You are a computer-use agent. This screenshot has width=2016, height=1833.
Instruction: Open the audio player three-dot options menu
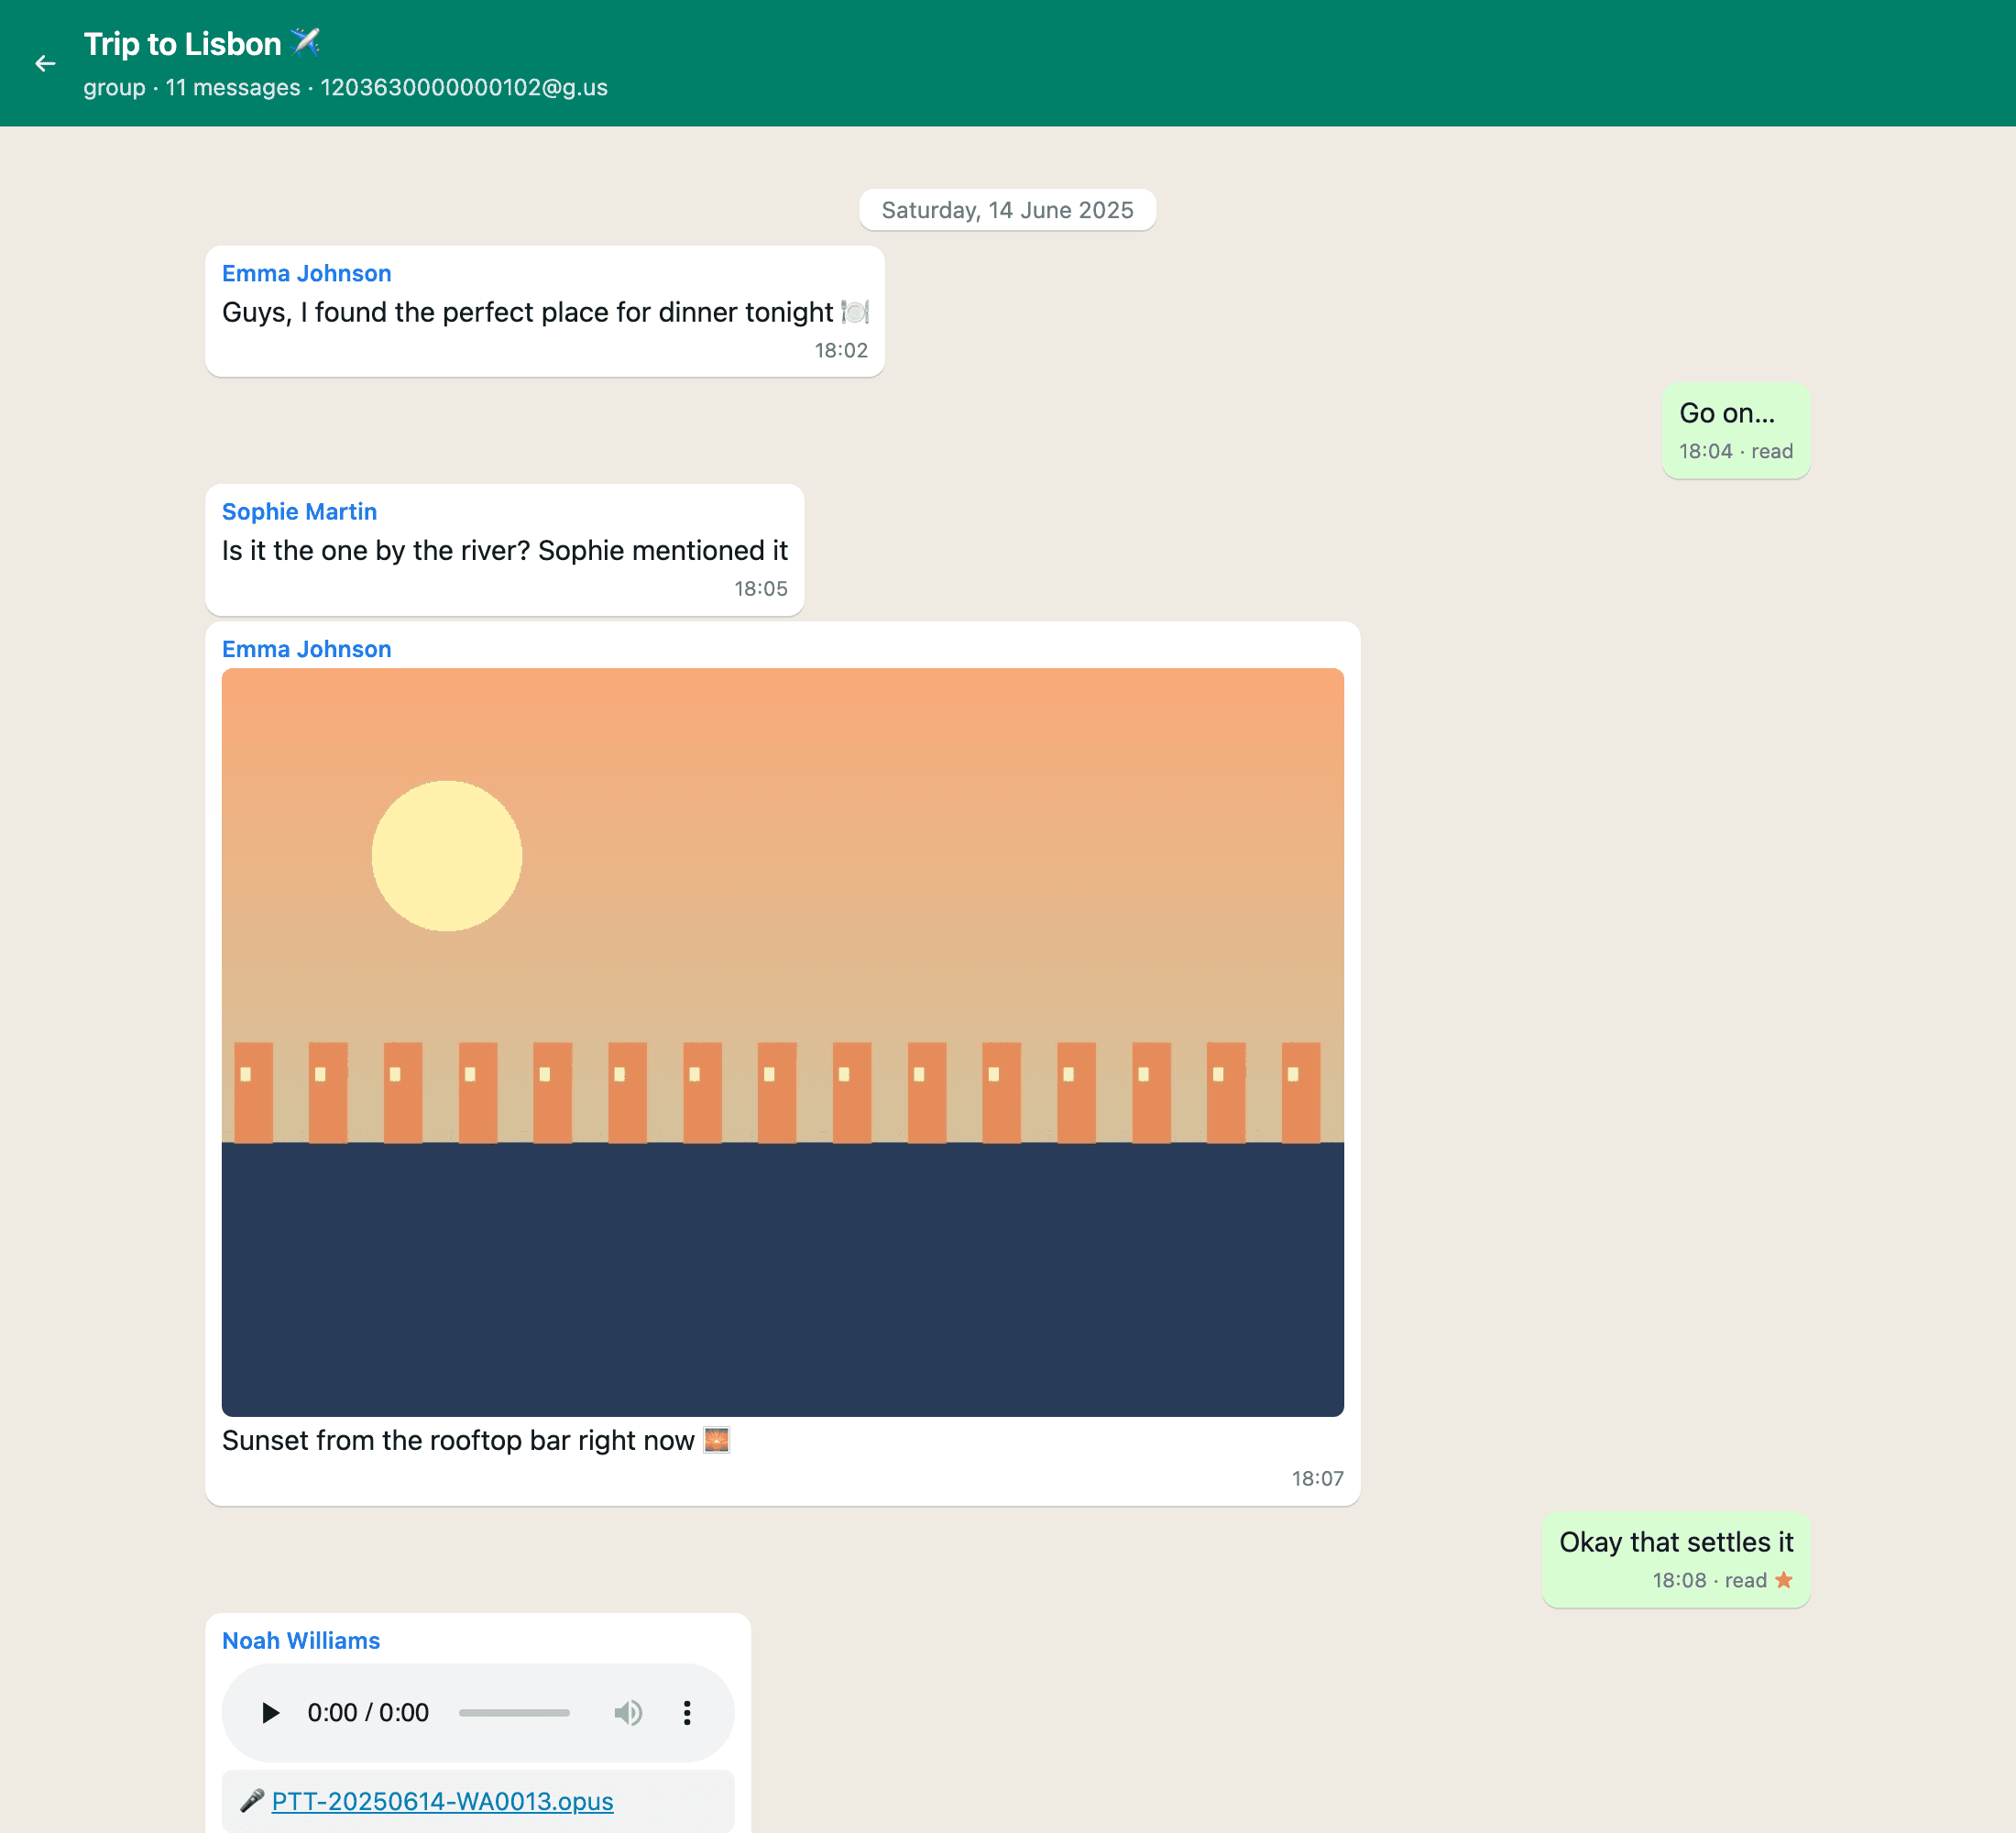(x=687, y=1713)
